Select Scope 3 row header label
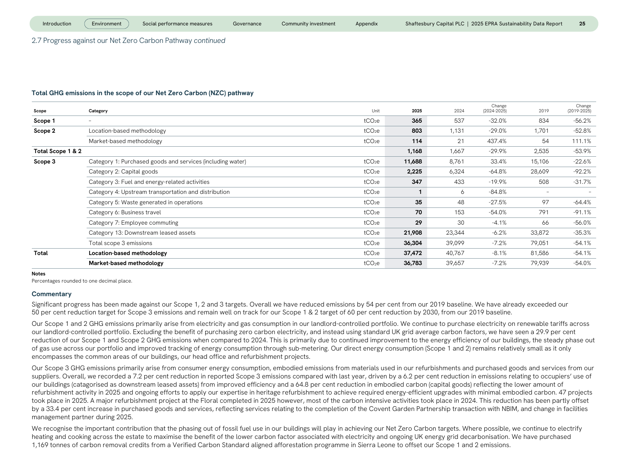628x465 pixels. pyautogui.click(x=44, y=162)
